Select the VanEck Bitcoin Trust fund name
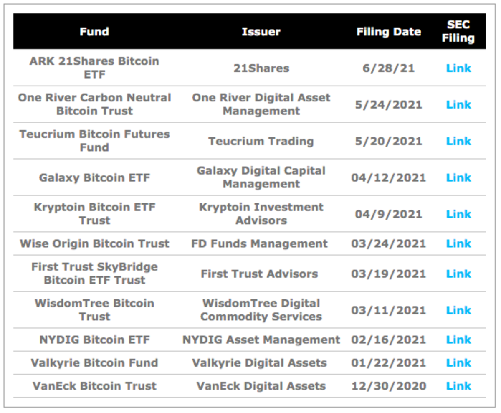Image resolution: width=501 pixels, height=413 pixels. click(x=94, y=385)
